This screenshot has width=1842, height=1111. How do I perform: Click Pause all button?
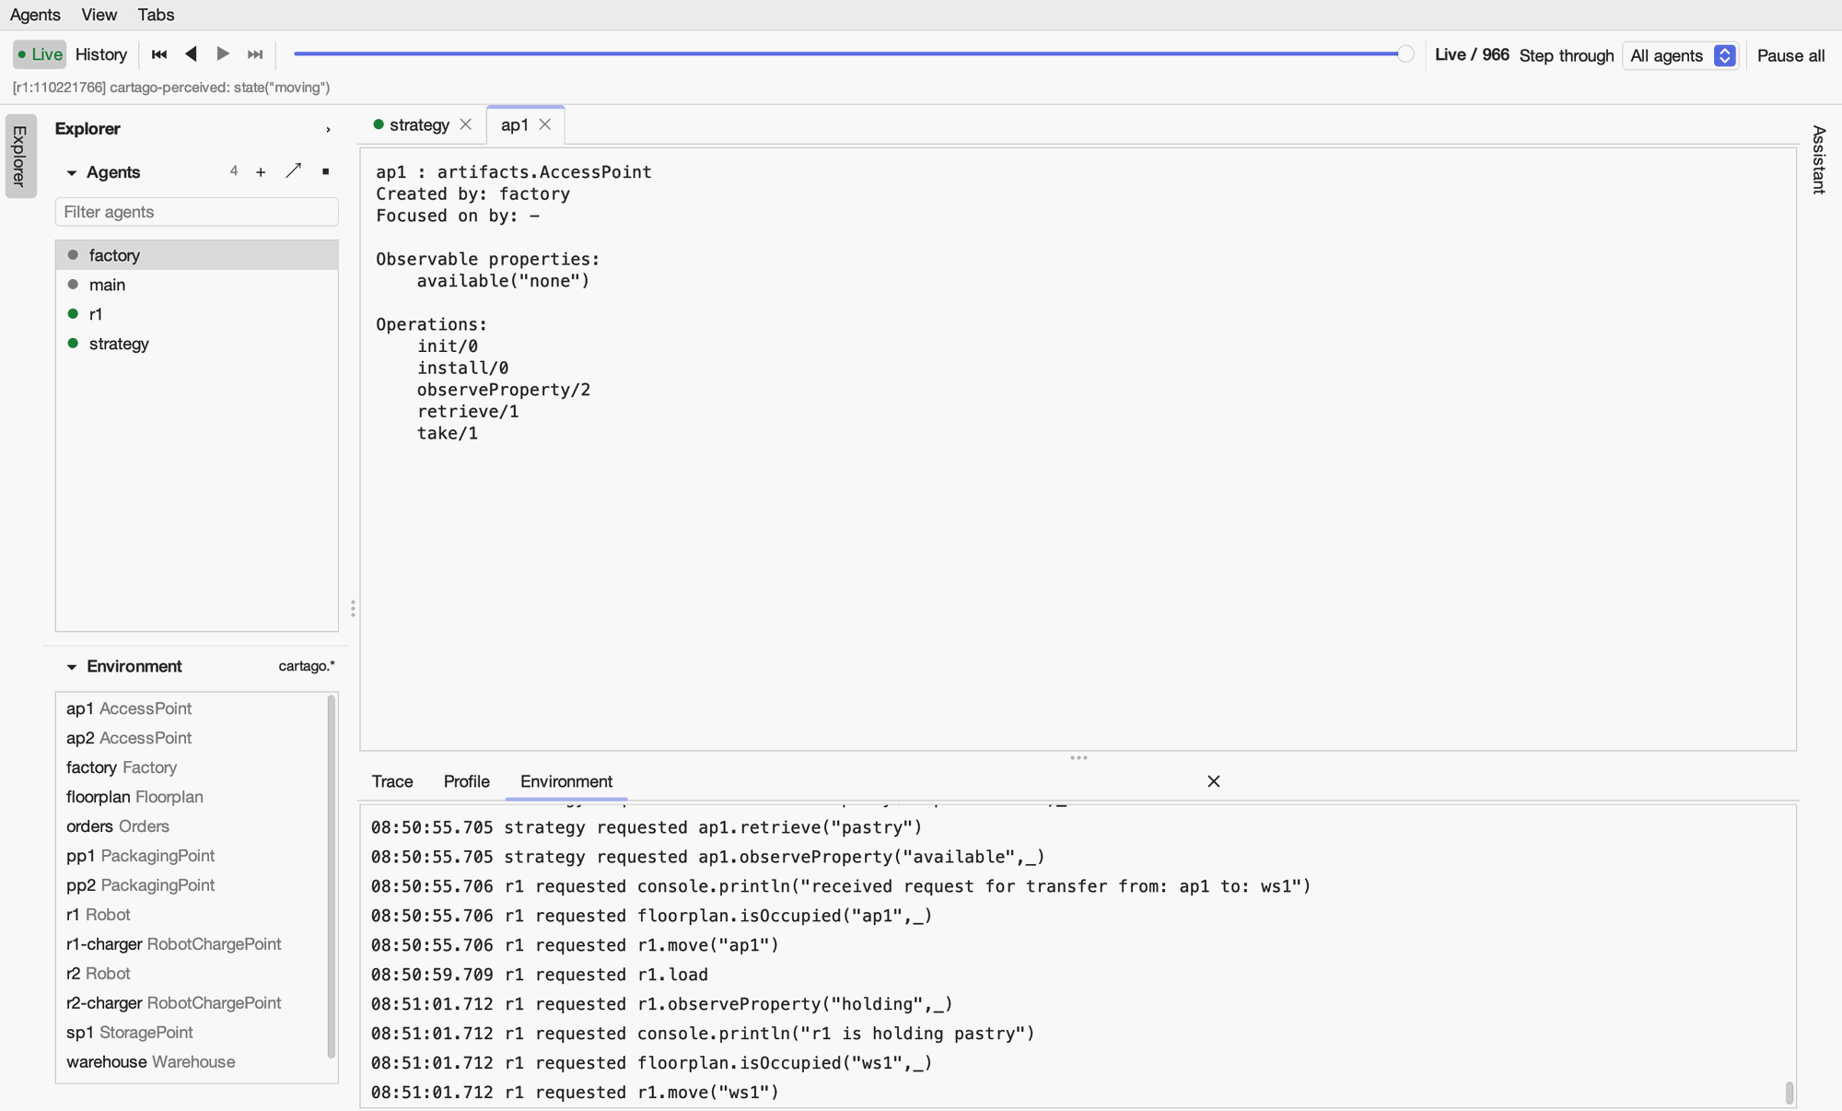pyautogui.click(x=1790, y=55)
